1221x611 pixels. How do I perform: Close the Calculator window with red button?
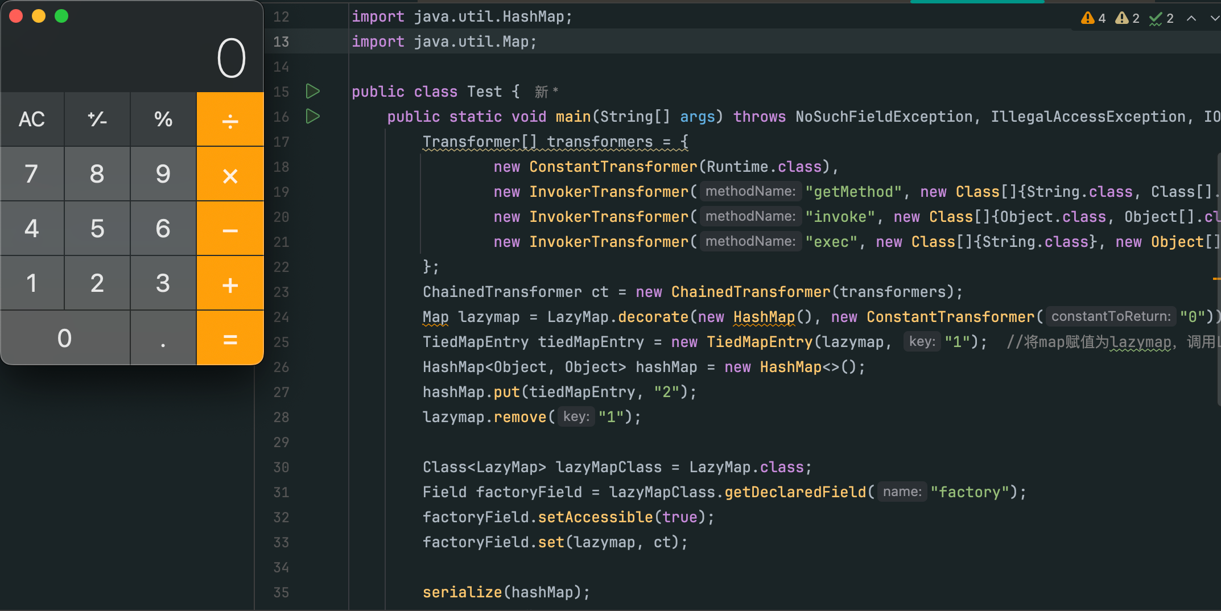click(16, 16)
